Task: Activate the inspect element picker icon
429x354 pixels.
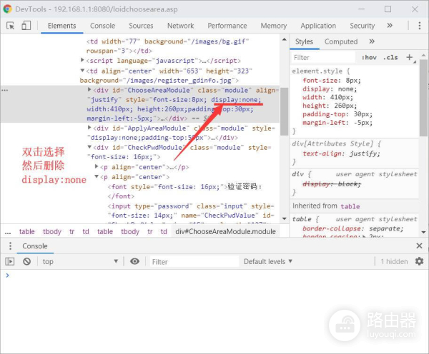Action: point(11,26)
